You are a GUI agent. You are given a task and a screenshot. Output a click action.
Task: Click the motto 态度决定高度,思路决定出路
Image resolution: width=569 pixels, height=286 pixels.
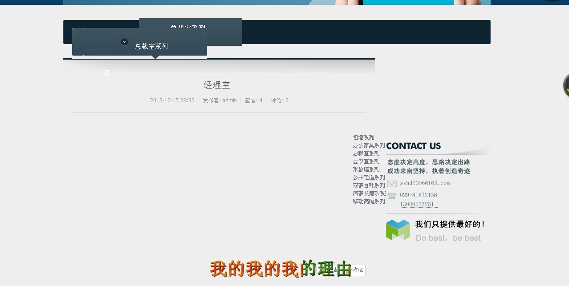429,162
